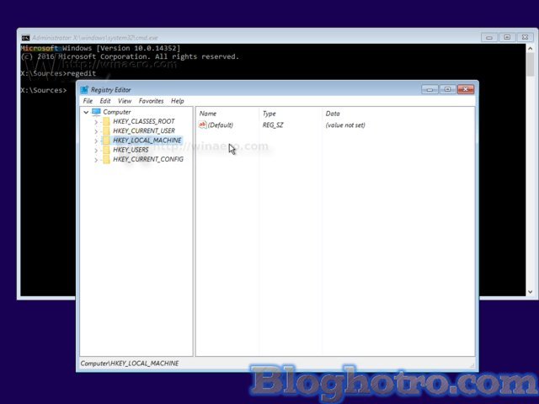Maximize the Registry Editor window

[447, 89]
